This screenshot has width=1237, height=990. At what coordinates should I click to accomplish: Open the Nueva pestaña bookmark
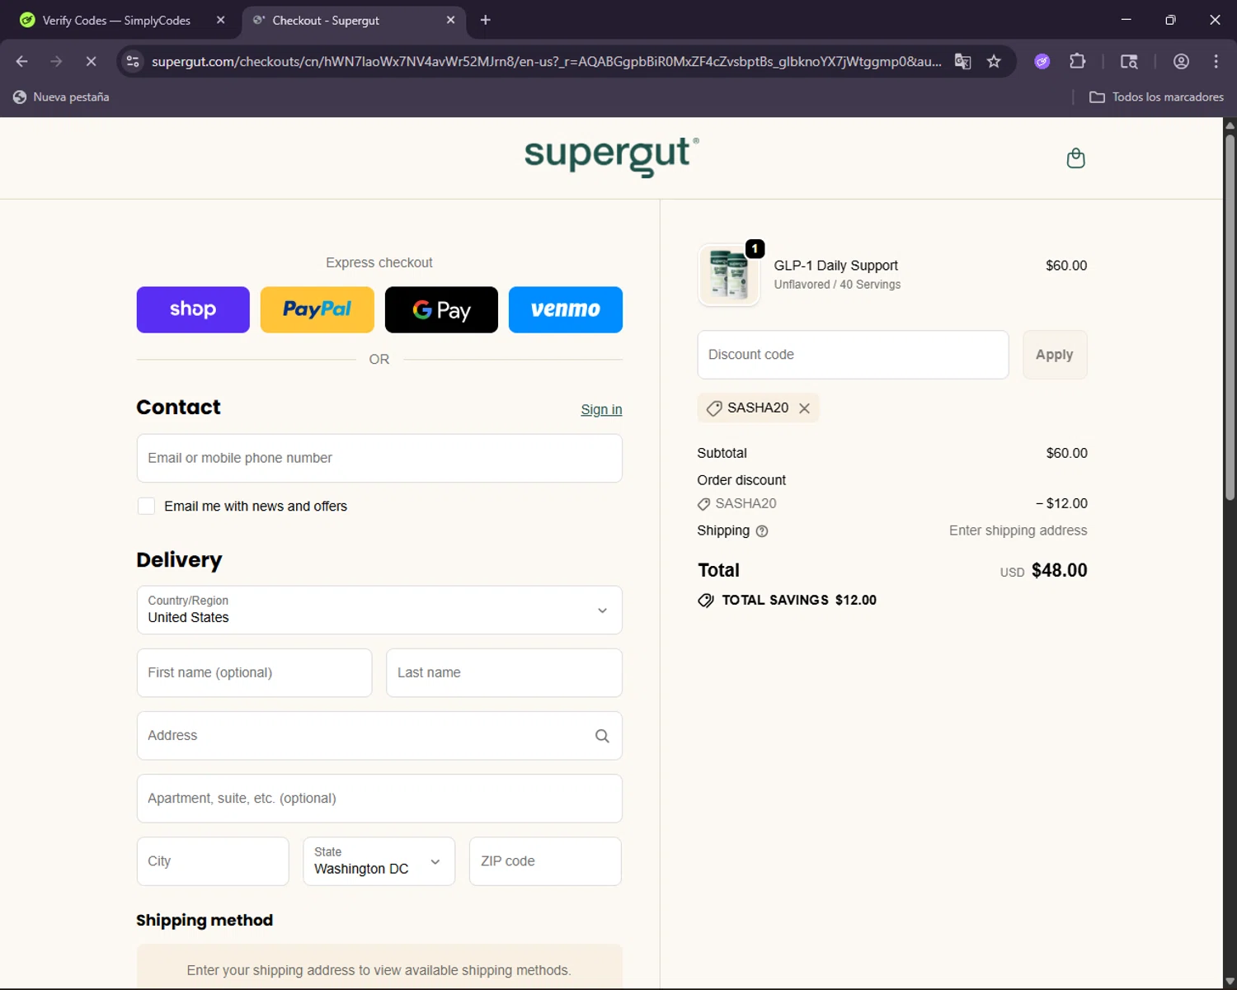pos(62,97)
